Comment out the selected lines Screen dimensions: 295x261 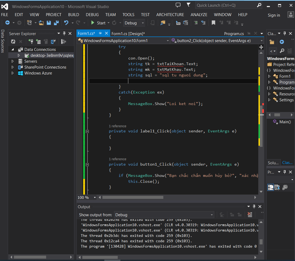point(196,23)
